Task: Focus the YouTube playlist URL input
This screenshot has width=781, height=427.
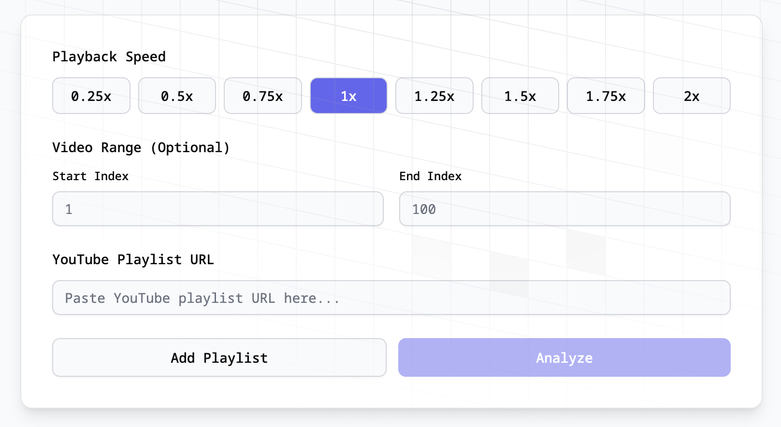Action: coord(391,298)
